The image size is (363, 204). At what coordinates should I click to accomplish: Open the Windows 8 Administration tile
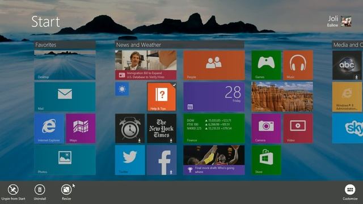pos(347,97)
